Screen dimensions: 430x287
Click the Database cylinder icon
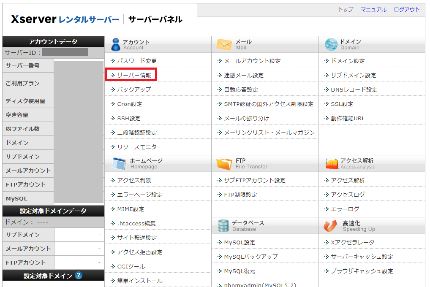pos(223,226)
